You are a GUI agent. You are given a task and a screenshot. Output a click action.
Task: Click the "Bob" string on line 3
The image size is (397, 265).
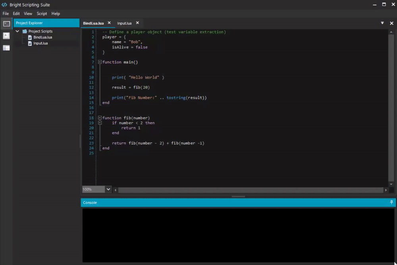(134, 42)
